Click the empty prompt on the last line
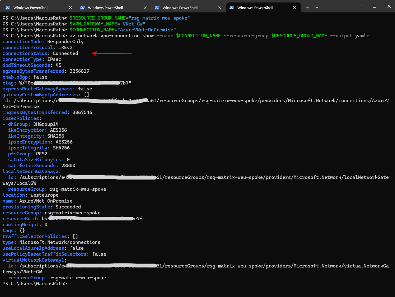This screenshot has height=297, width=395. tap(35, 284)
